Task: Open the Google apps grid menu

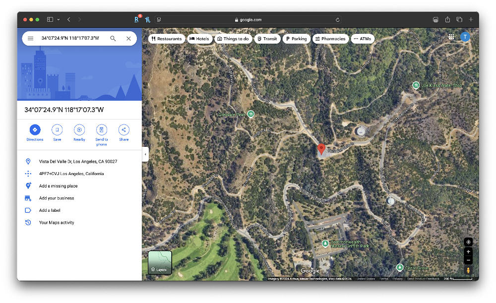Action: (451, 37)
